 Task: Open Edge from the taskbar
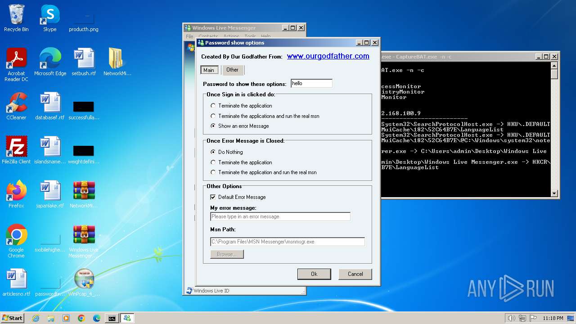pyautogui.click(x=97, y=318)
